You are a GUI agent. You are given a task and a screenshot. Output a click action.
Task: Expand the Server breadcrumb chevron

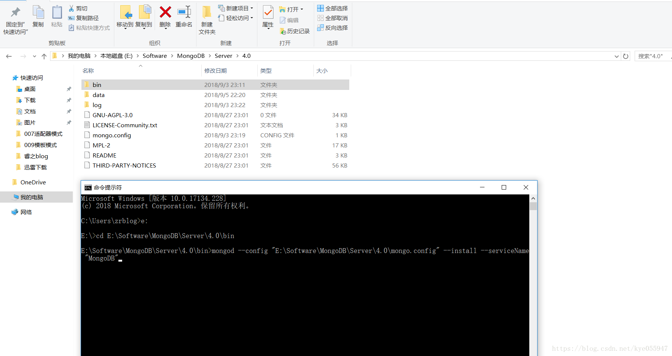point(238,56)
